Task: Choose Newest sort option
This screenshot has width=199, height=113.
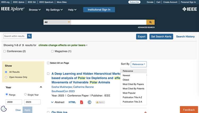Action: pyautogui.click(x=133, y=75)
